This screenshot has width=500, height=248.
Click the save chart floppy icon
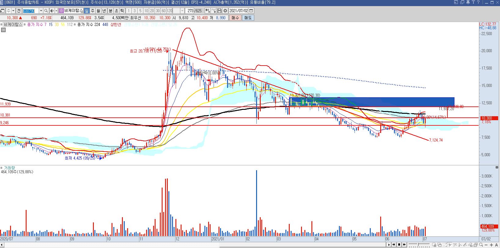(x=219, y=11)
